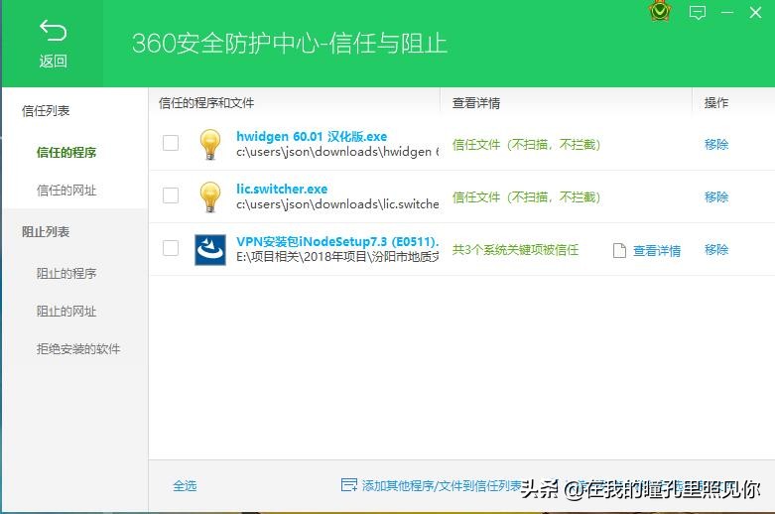This screenshot has width=775, height=514.
Task: Remove VPN安装包iNodeSetup7.3 from trust list
Action: pos(716,250)
